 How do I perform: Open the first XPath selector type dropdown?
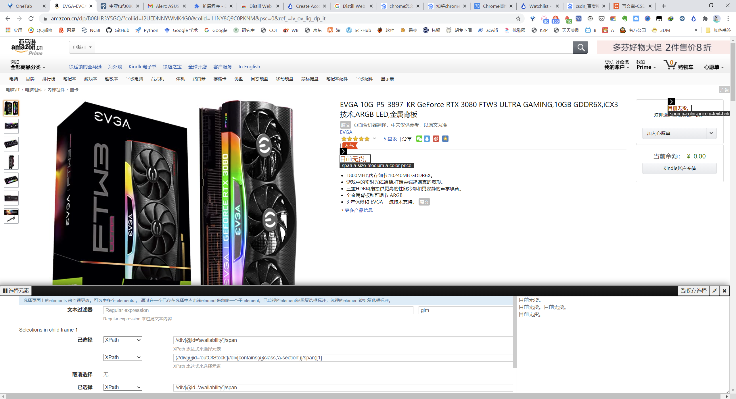tap(123, 340)
